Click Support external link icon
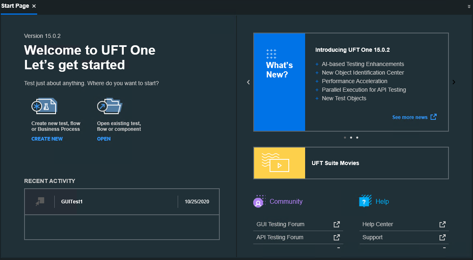Image resolution: width=473 pixels, height=260 pixels. 442,237
